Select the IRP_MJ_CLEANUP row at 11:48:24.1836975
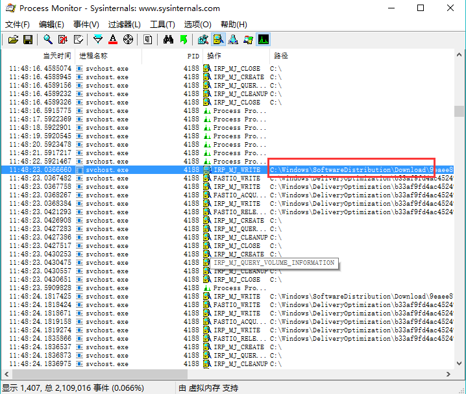Viewport: 466px width, 394px height. [x=227, y=363]
